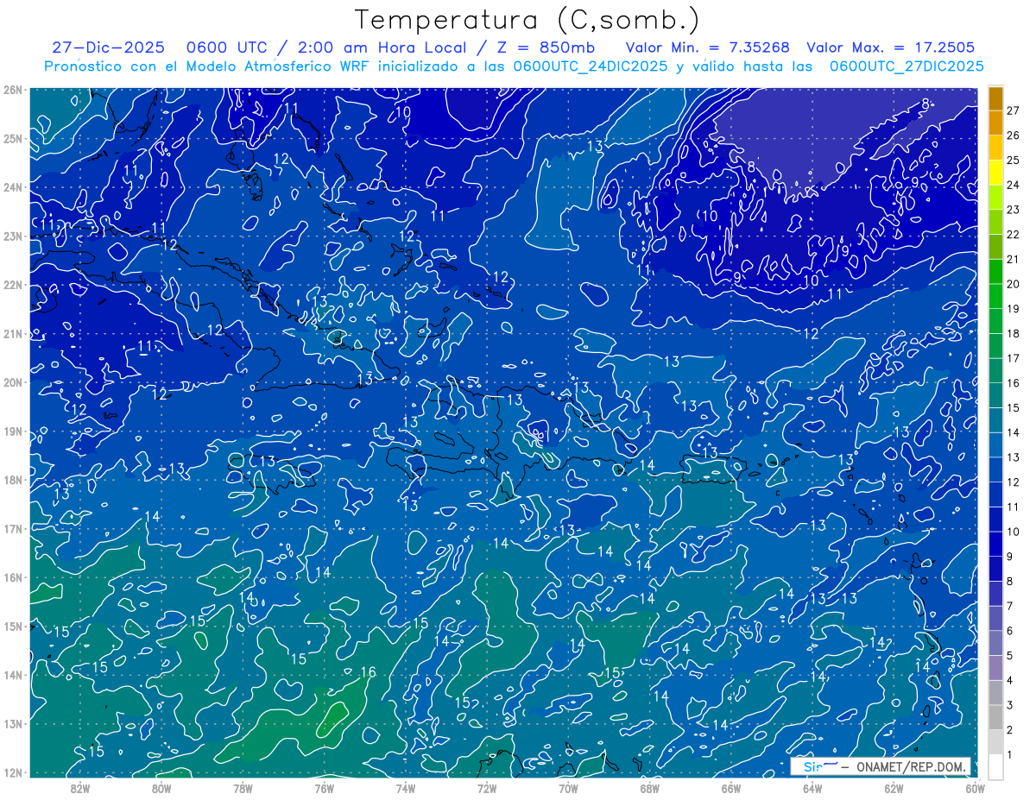Click value 20 on the color scale legend

coord(1013,284)
